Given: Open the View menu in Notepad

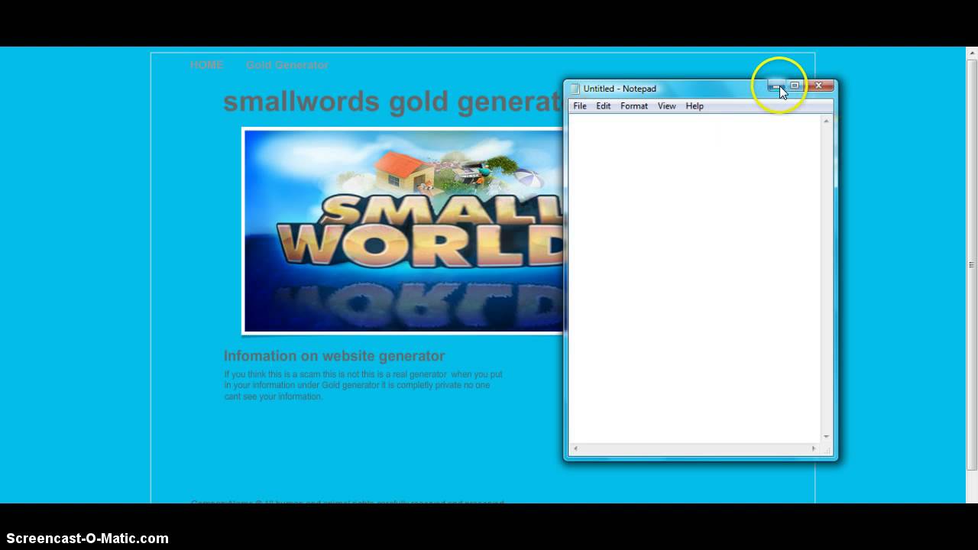Looking at the screenshot, I should [x=667, y=106].
